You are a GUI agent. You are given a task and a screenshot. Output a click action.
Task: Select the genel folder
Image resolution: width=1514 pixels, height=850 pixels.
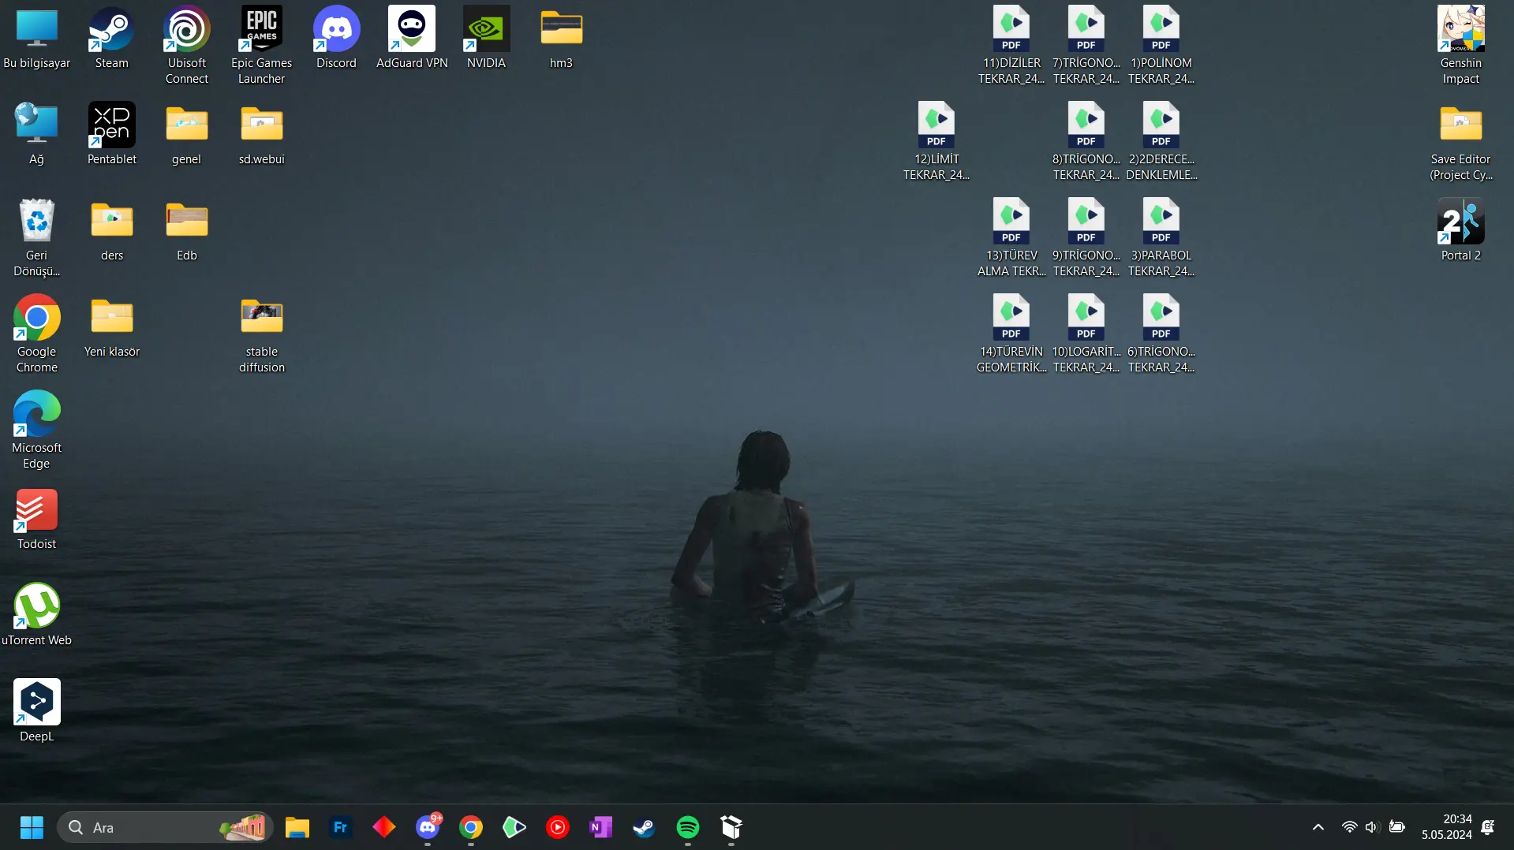(187, 134)
